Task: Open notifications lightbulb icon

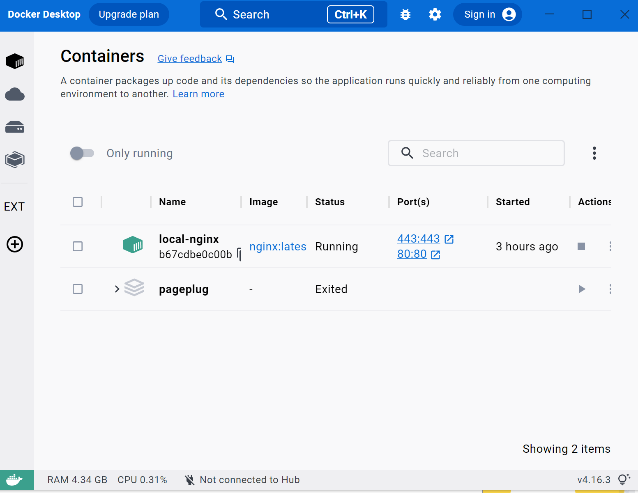Action: (624, 479)
